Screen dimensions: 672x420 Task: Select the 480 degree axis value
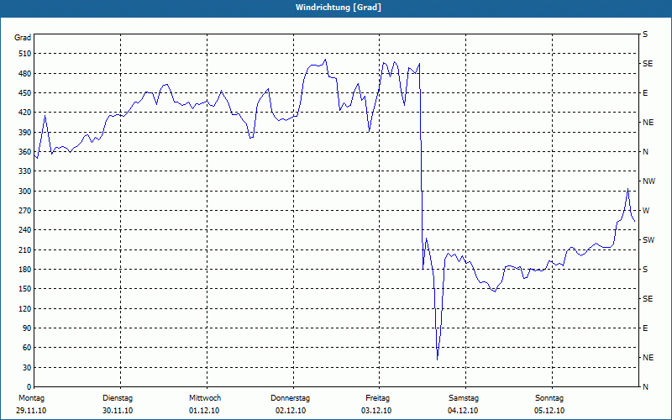click(x=25, y=74)
